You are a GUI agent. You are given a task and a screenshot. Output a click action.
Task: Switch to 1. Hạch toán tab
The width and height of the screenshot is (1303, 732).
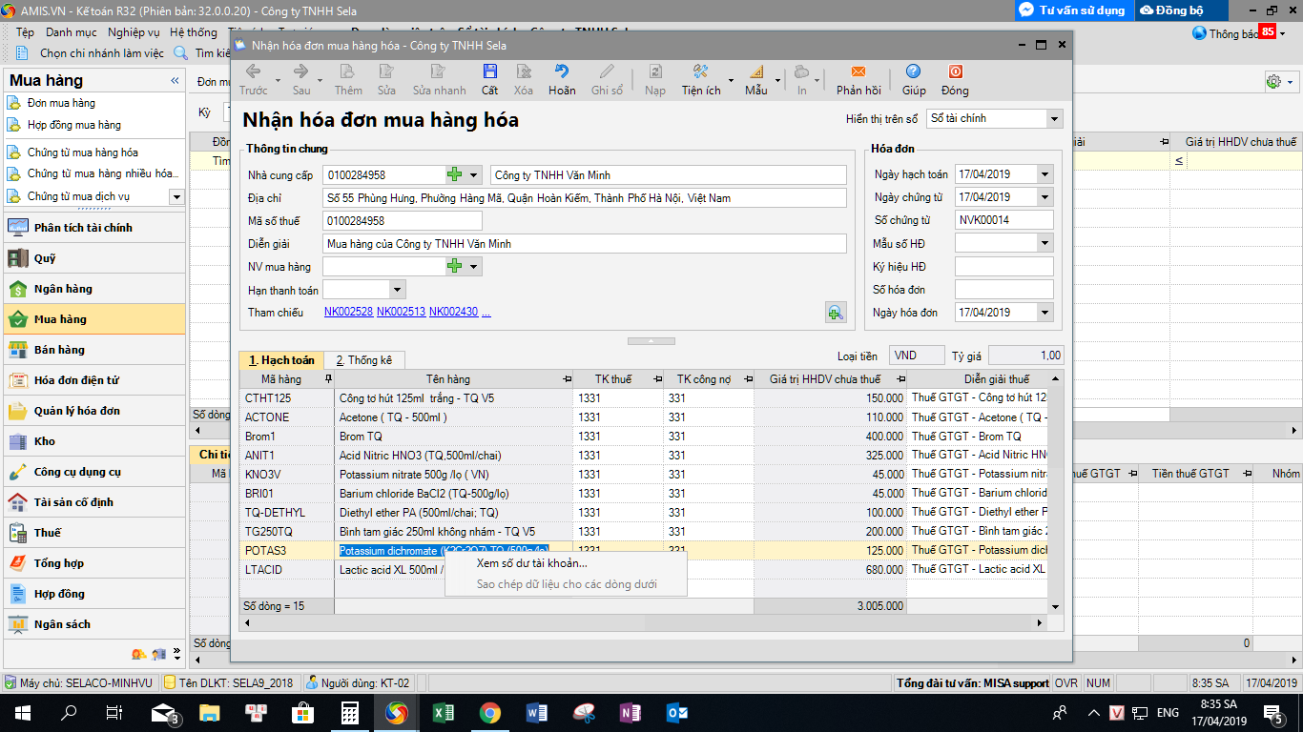(281, 360)
